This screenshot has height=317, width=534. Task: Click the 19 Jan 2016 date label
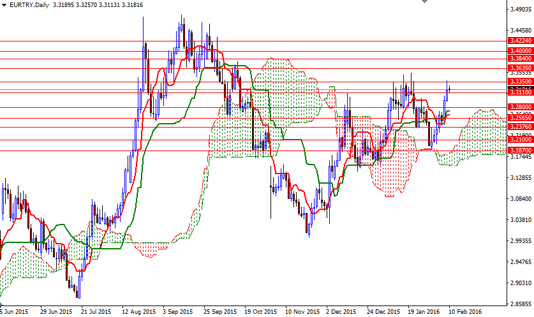(424, 311)
